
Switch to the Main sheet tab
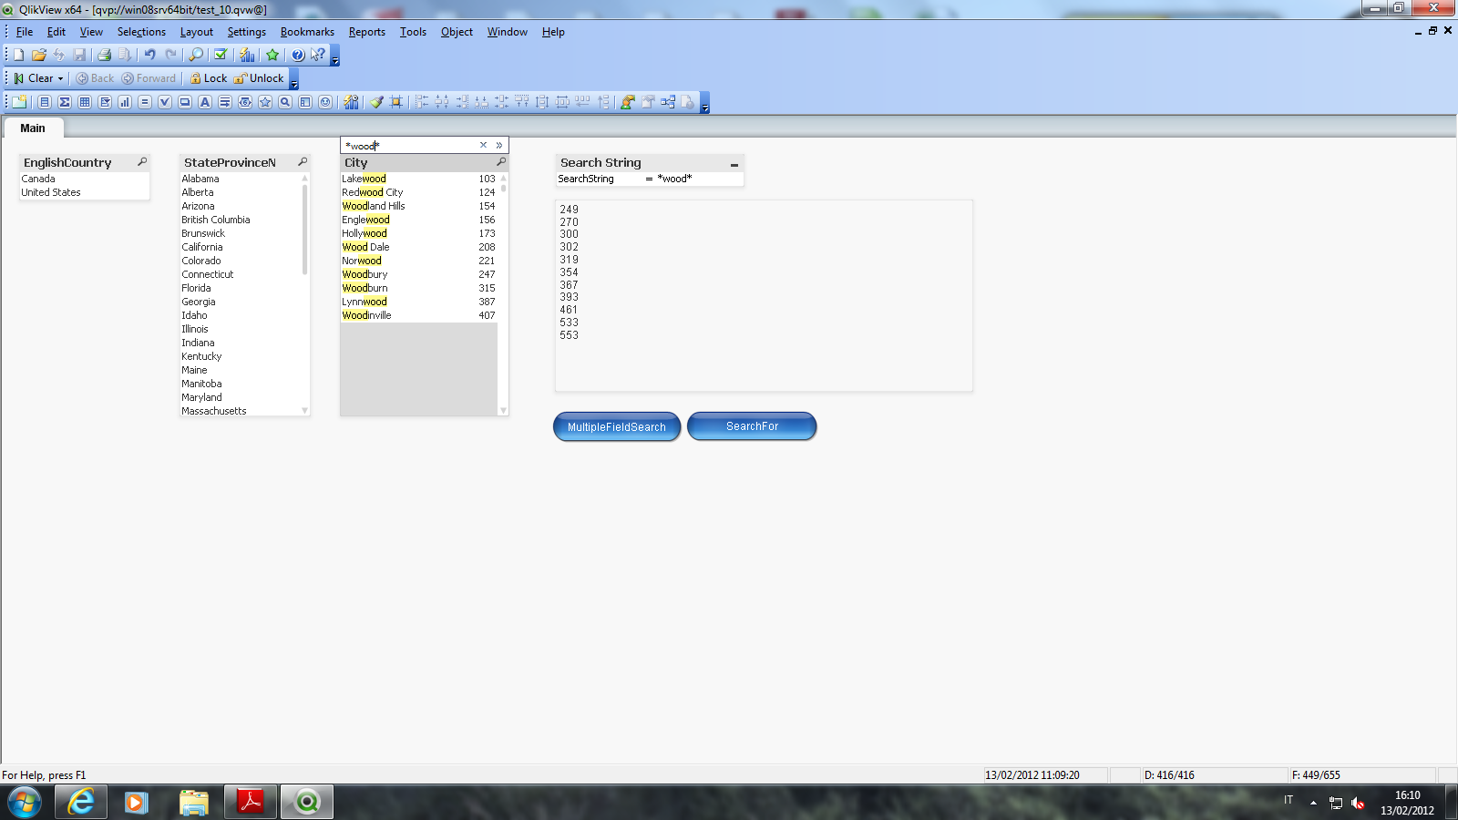click(33, 128)
